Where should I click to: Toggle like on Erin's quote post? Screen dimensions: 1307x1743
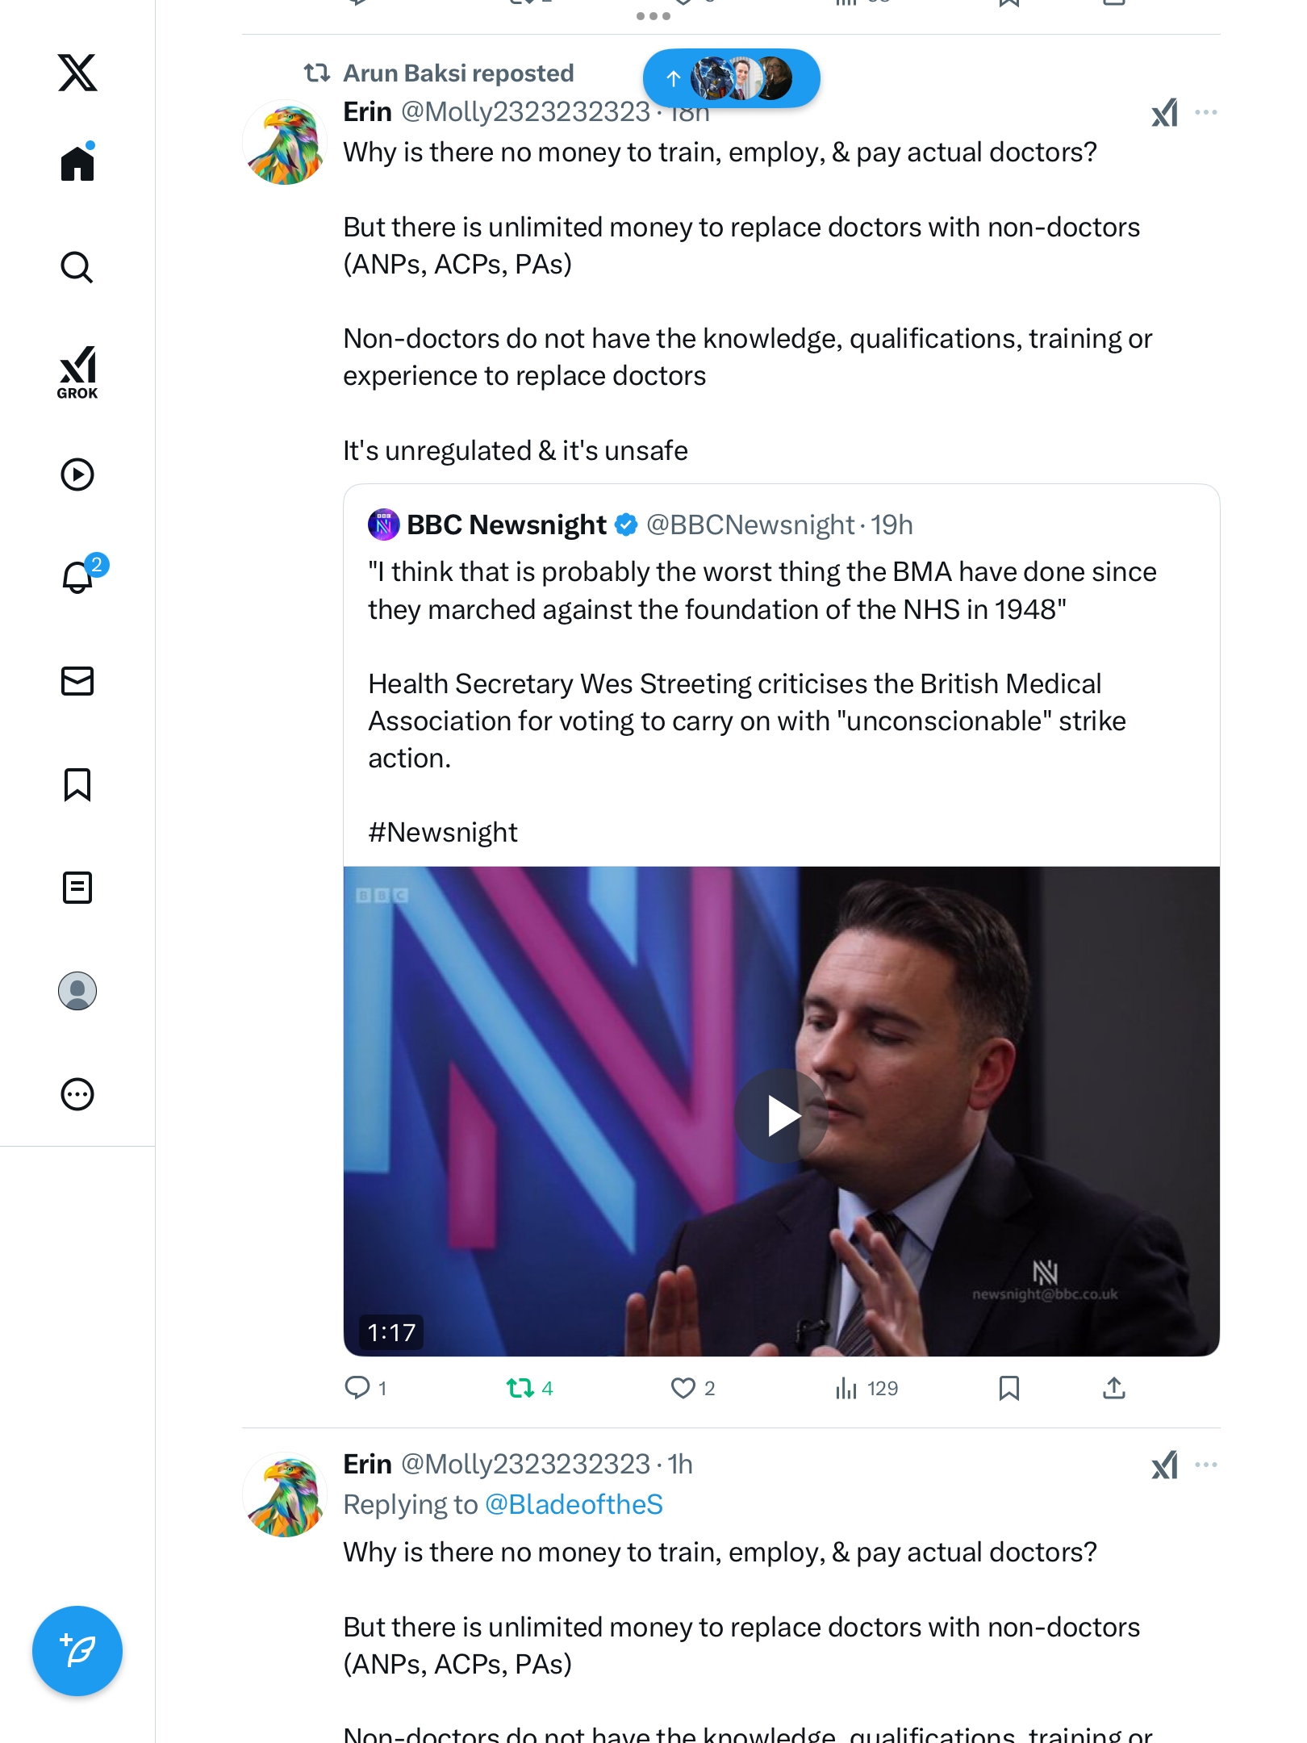(x=683, y=1388)
